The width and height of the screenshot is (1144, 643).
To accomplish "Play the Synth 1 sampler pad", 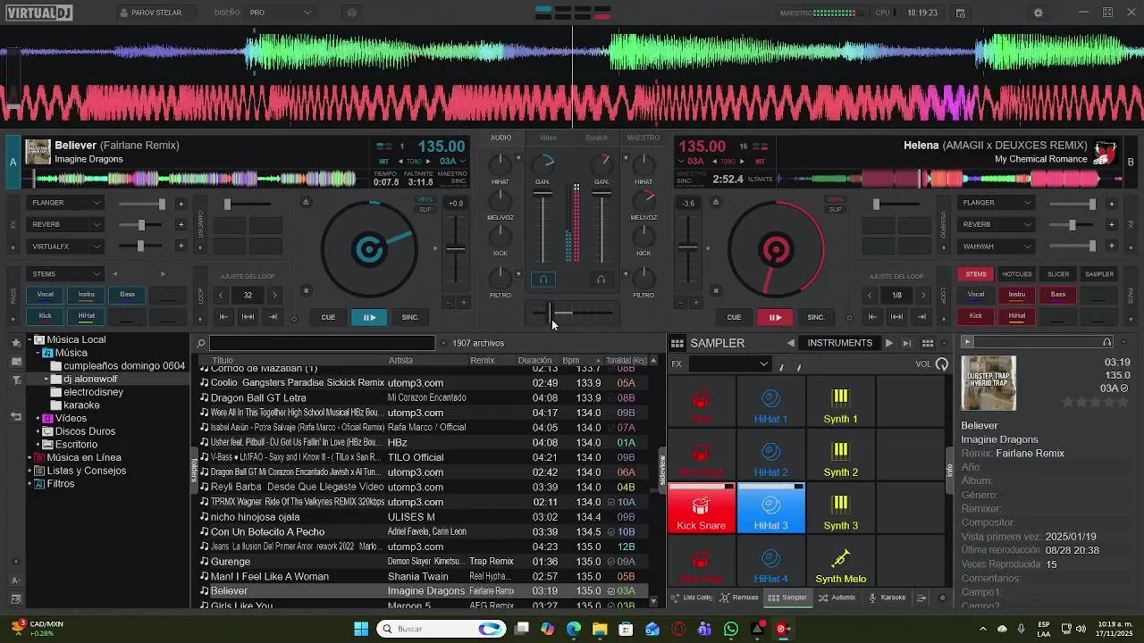I will coord(840,402).
